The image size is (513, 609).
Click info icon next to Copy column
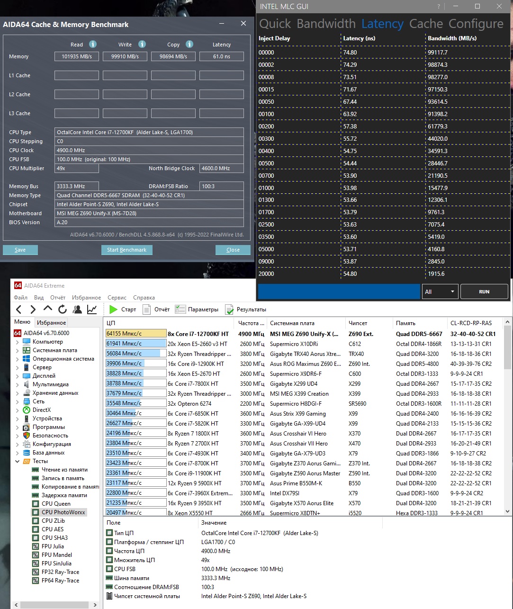click(189, 44)
